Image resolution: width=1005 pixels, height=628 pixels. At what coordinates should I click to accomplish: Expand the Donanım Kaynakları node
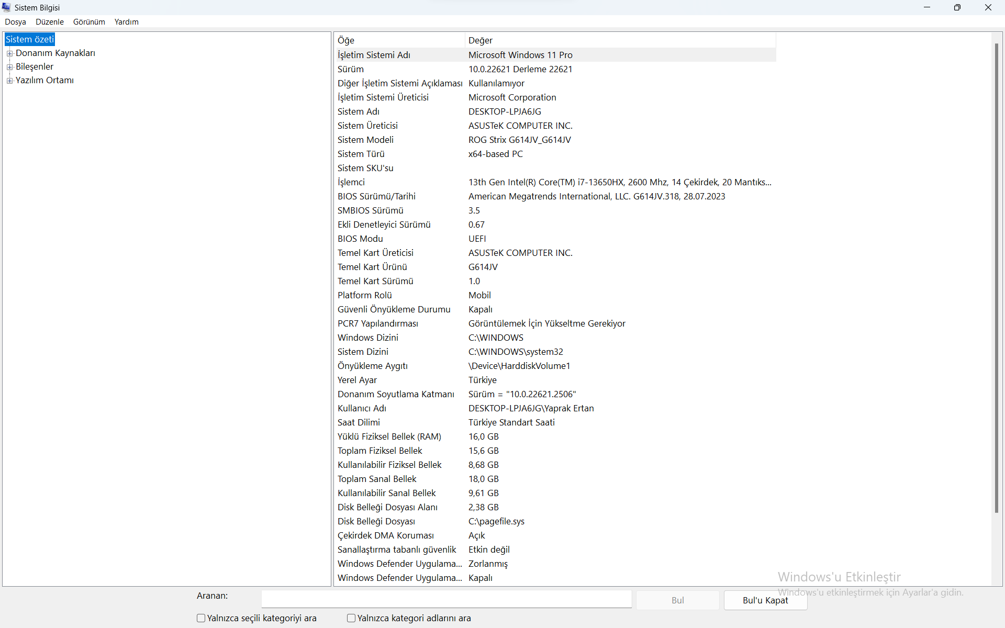[9, 53]
